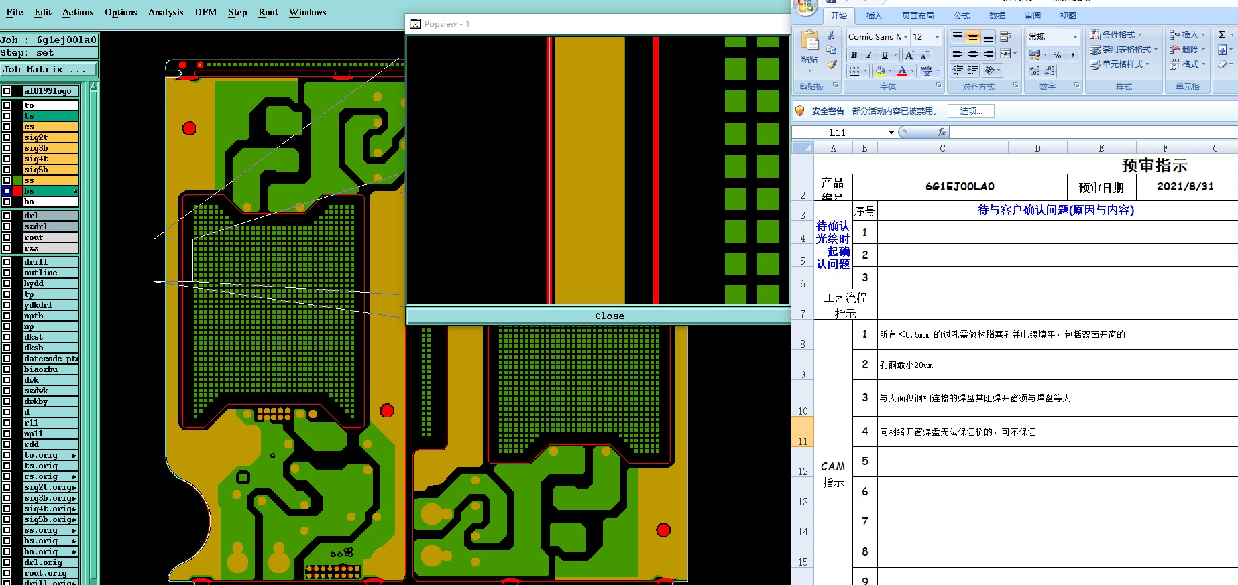Open the font color dropdown arrow
This screenshot has height=585, width=1238.
click(x=912, y=70)
